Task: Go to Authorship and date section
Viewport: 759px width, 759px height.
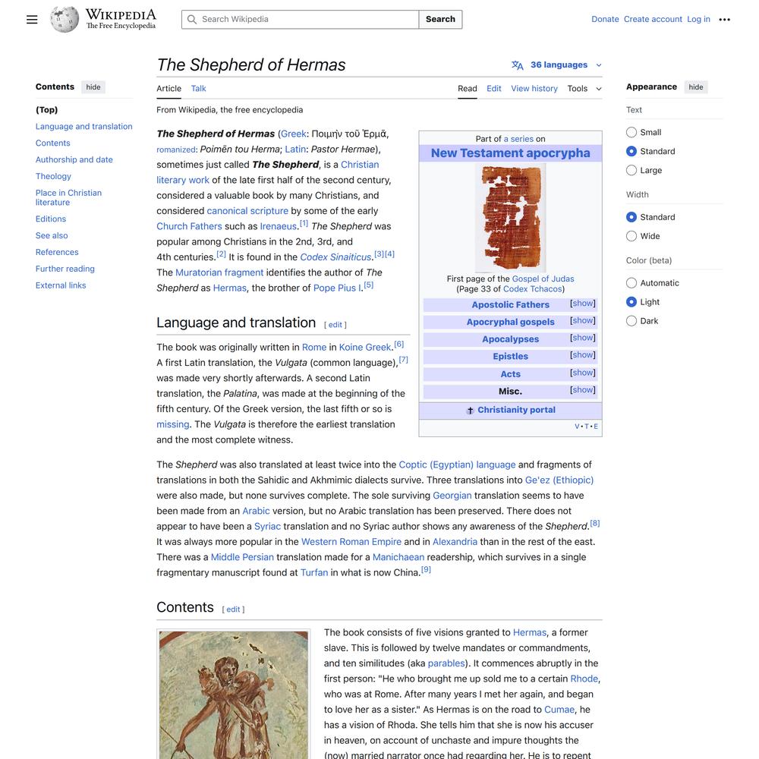Action: point(74,159)
